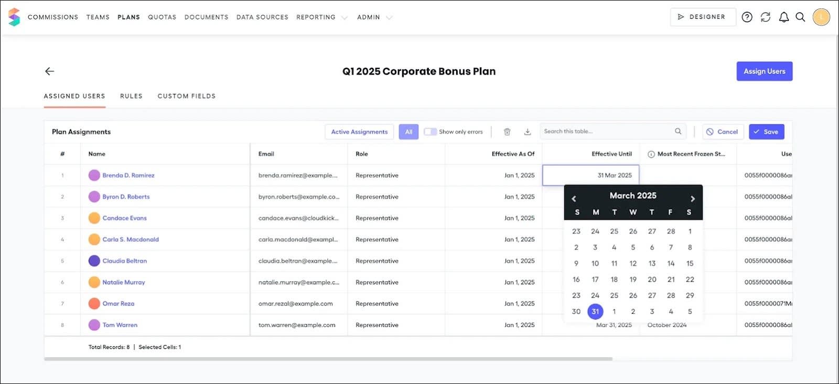This screenshot has height=384, width=839.
Task: Open the Plans menu
Action: [129, 17]
